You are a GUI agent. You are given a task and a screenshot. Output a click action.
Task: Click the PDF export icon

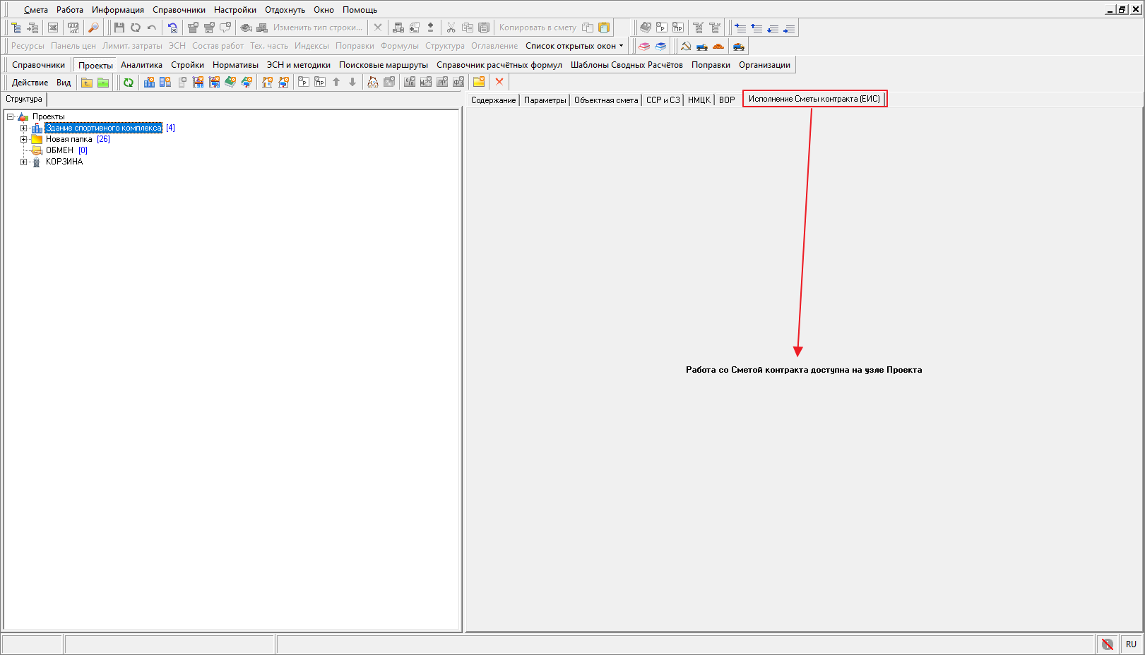[73, 28]
